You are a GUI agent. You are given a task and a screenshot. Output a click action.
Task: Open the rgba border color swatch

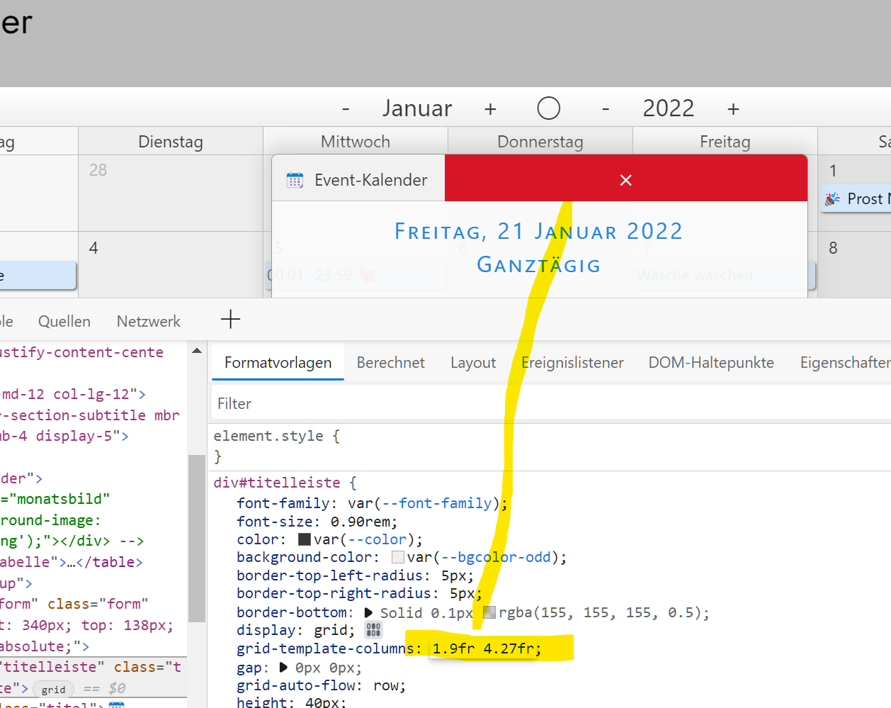[489, 612]
